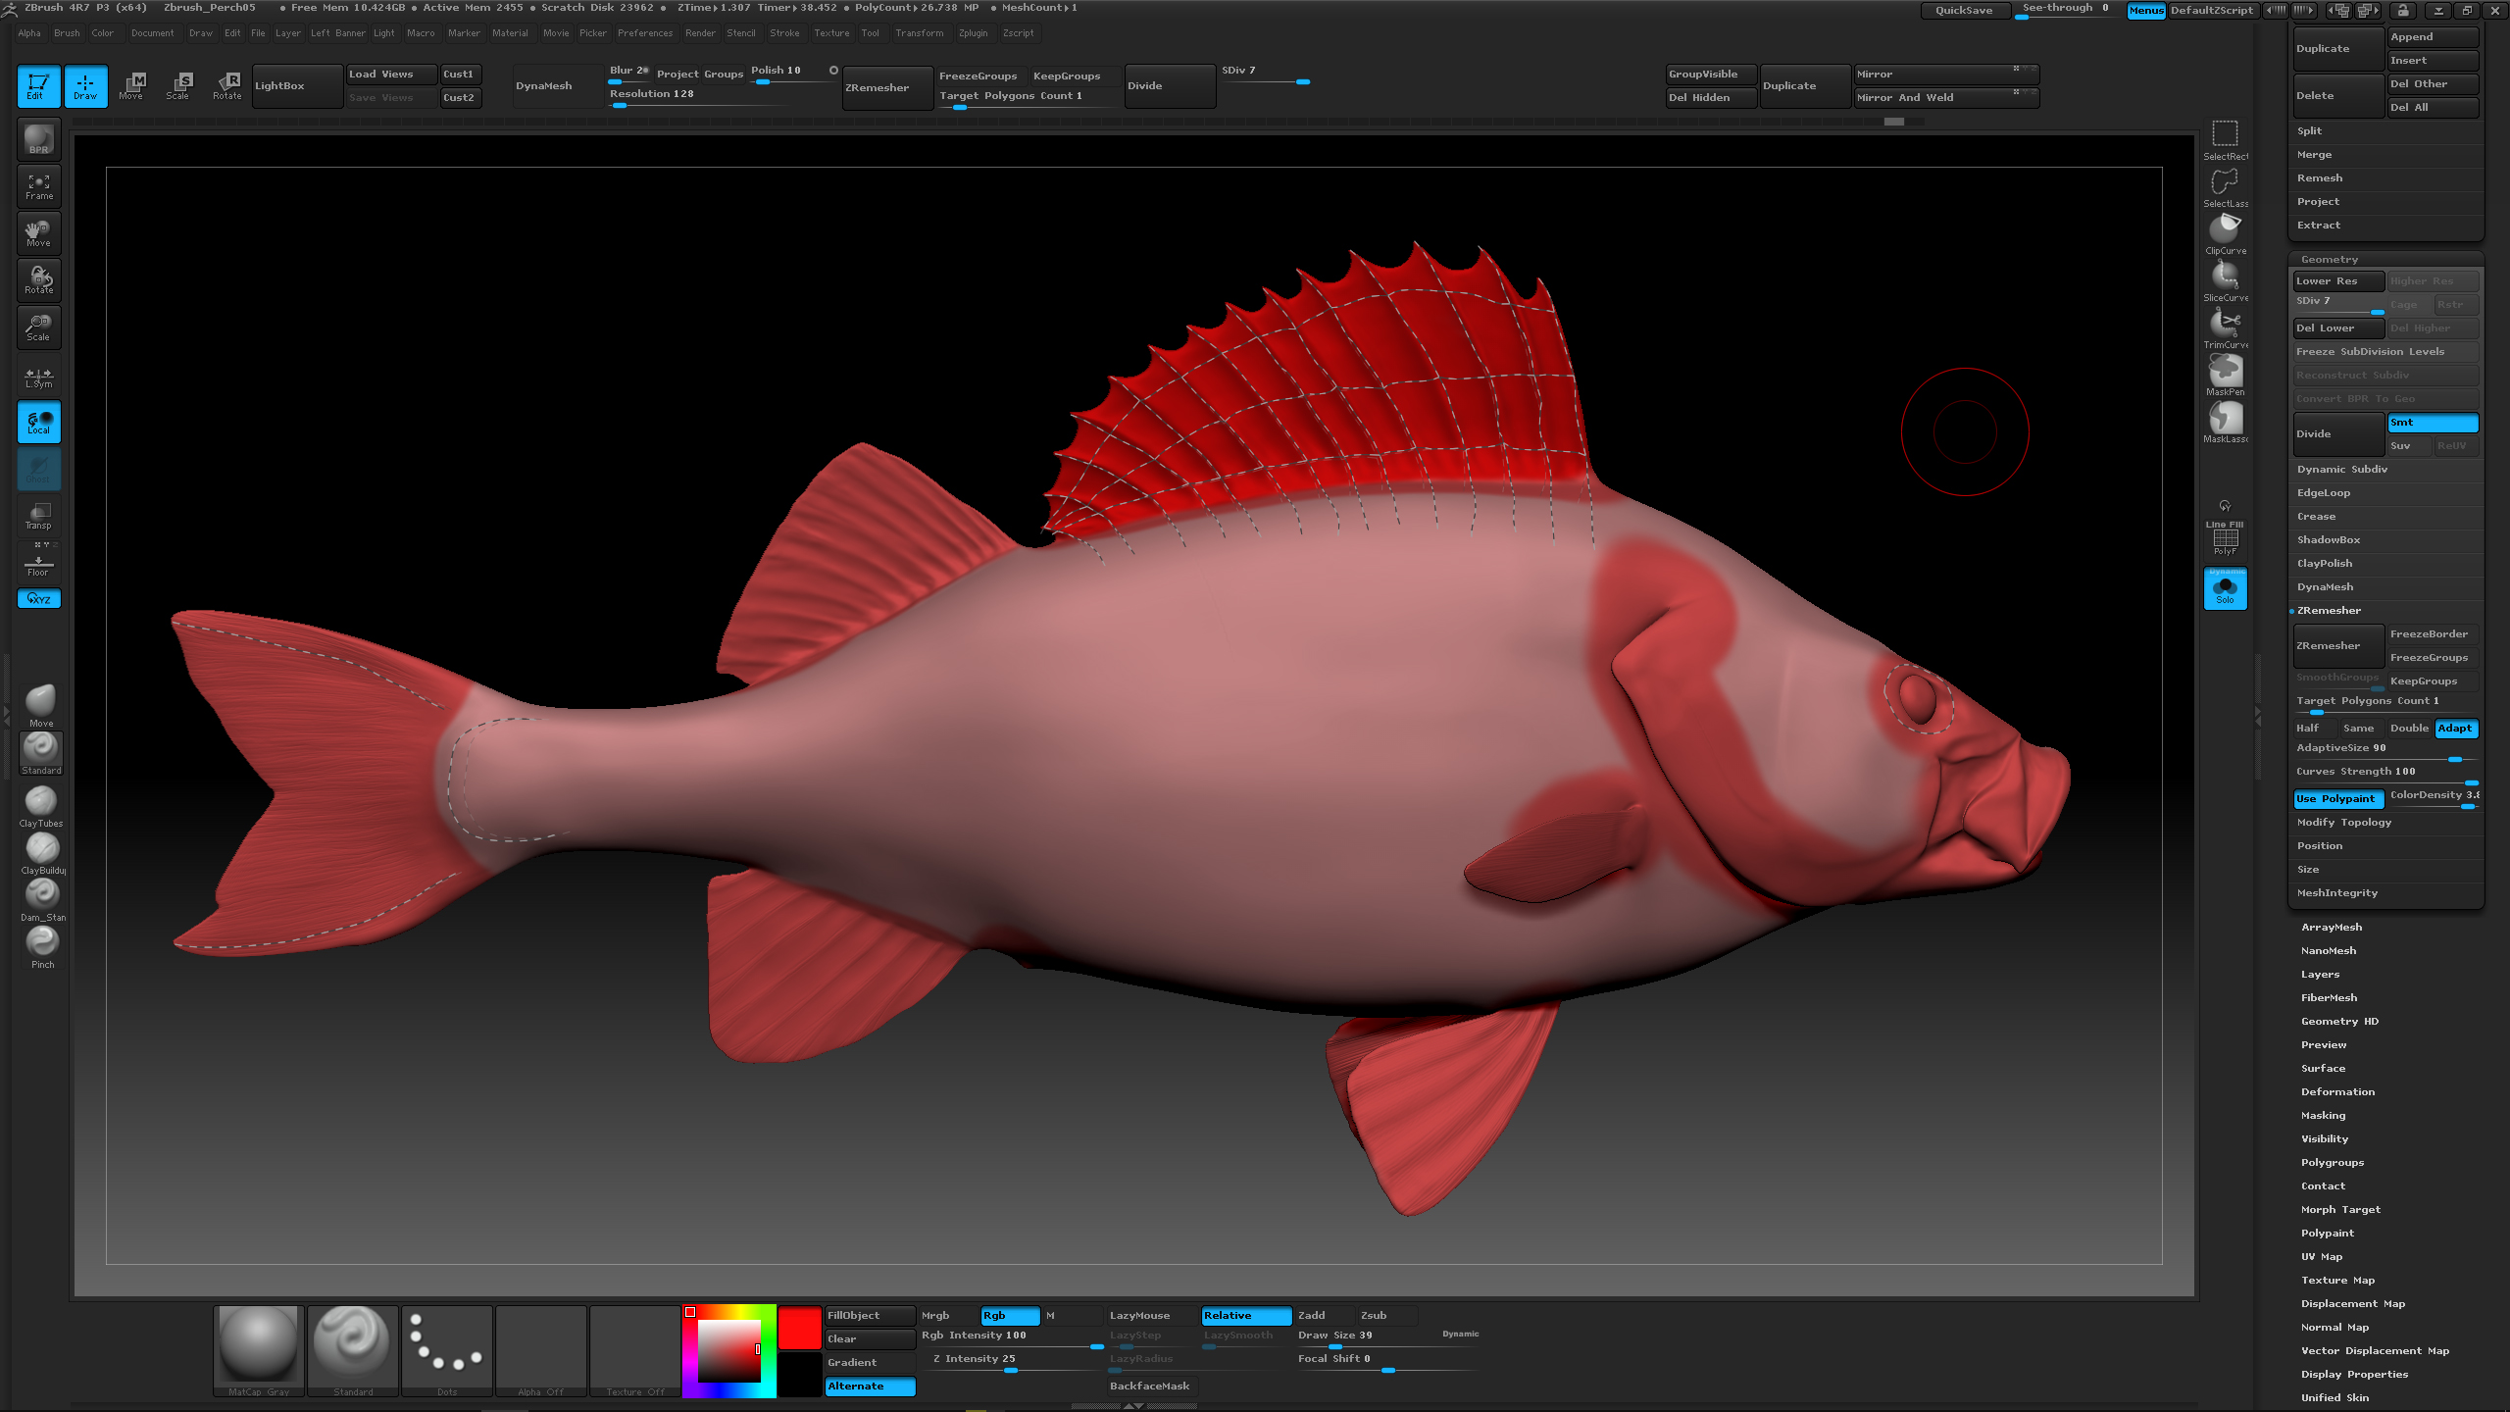Open the Alpha Off selector
This screenshot has height=1412, width=2510.
click(x=541, y=1350)
